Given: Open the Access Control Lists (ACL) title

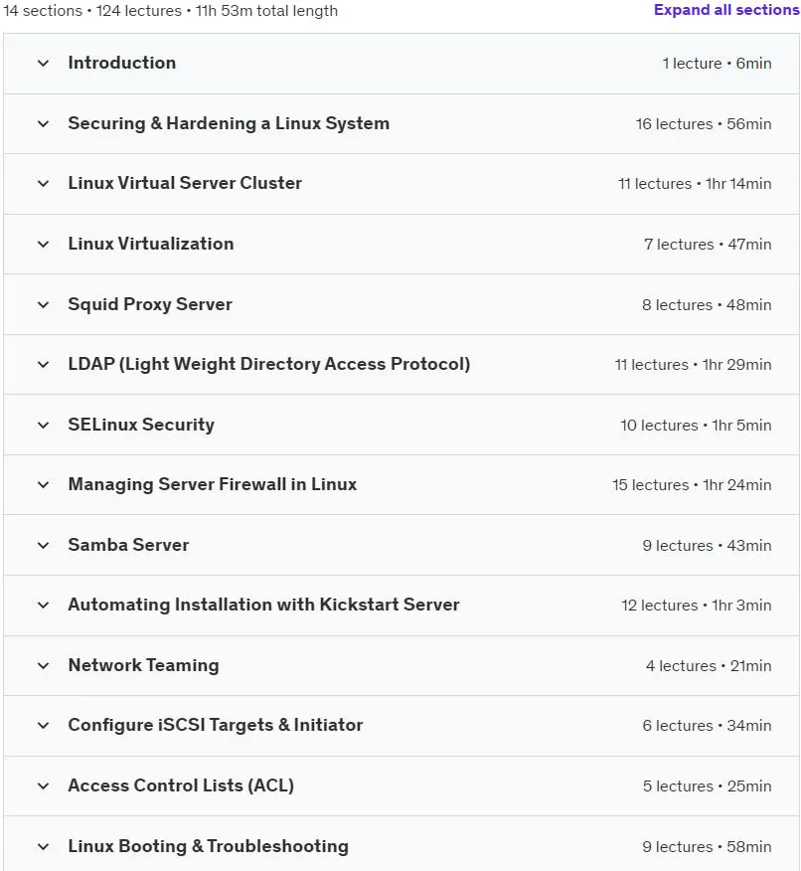Looking at the screenshot, I should pyautogui.click(x=181, y=785).
